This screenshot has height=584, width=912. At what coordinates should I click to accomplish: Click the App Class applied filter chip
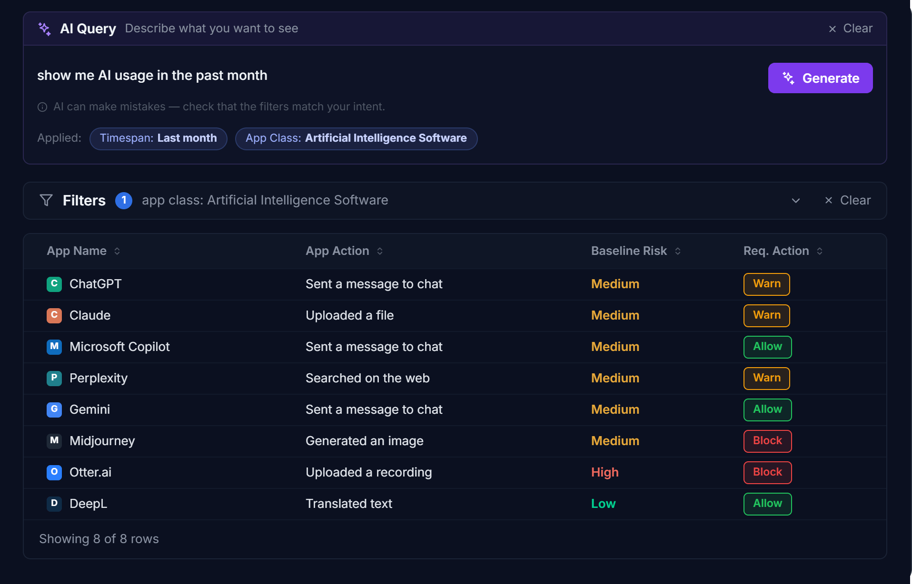356,138
